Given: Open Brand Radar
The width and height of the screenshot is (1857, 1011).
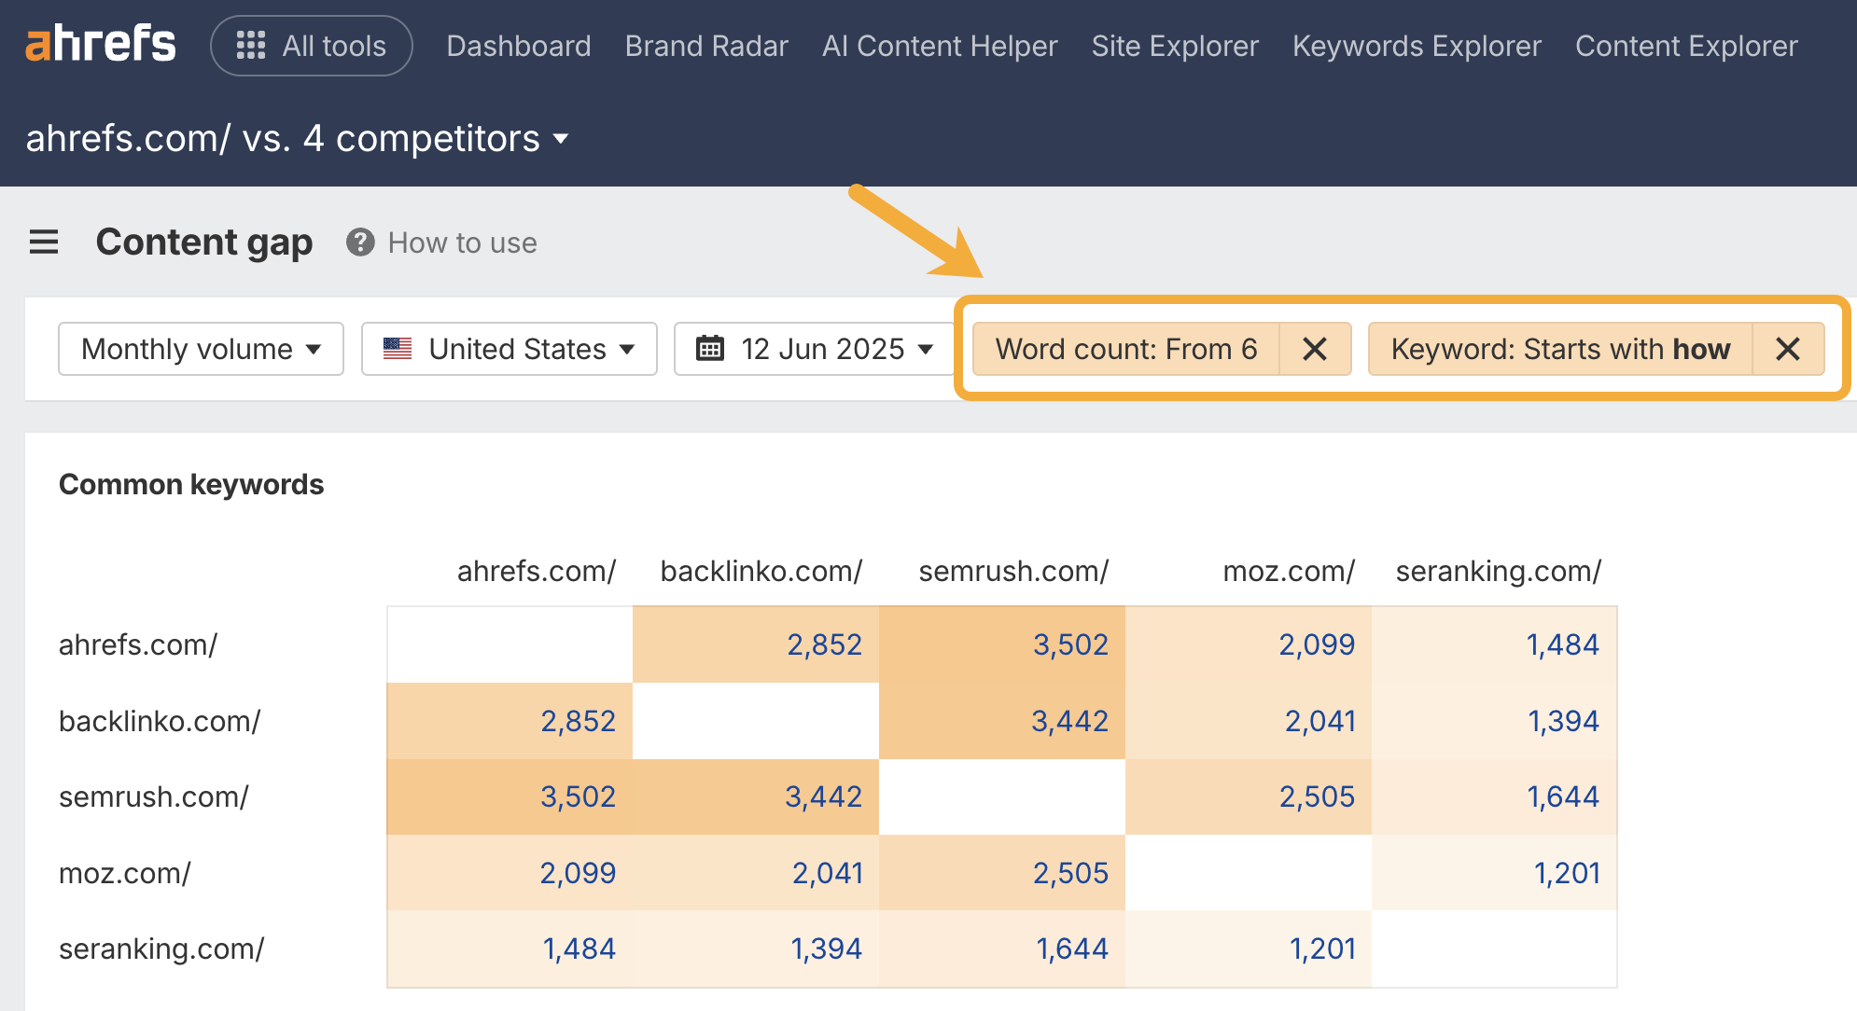Looking at the screenshot, I should click(705, 45).
